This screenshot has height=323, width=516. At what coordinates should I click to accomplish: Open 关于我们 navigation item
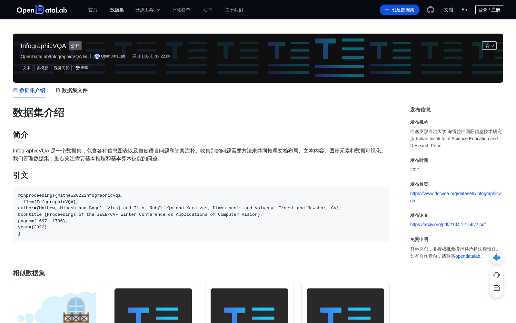(234, 10)
